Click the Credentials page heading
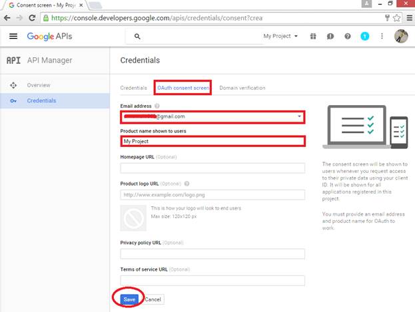The height and width of the screenshot is (312, 415). 140,61
